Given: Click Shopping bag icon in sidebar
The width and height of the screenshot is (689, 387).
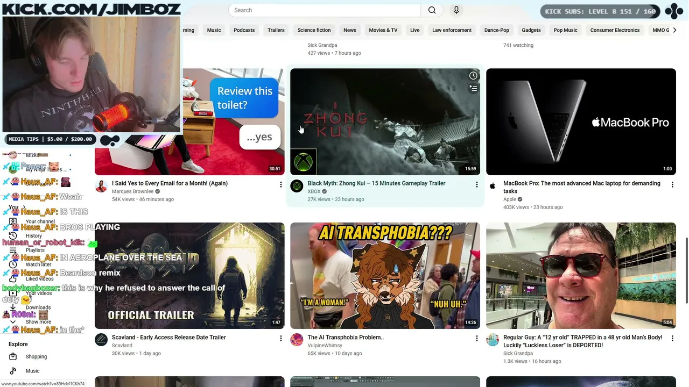Looking at the screenshot, I should click(x=13, y=356).
